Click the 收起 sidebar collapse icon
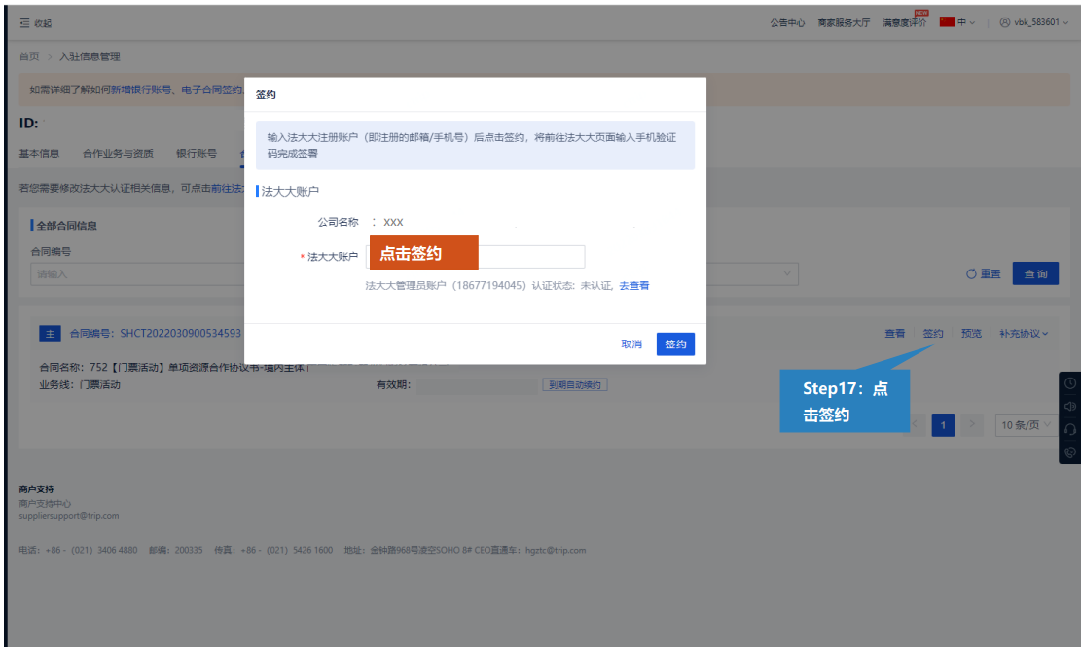Image resolution: width=1081 pixels, height=650 pixels. [24, 23]
